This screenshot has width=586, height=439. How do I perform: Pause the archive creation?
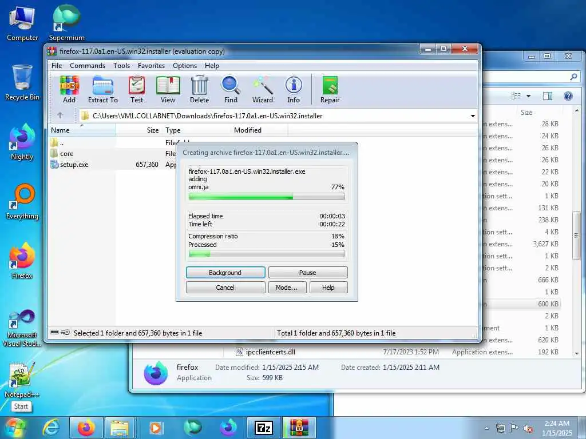307,273
